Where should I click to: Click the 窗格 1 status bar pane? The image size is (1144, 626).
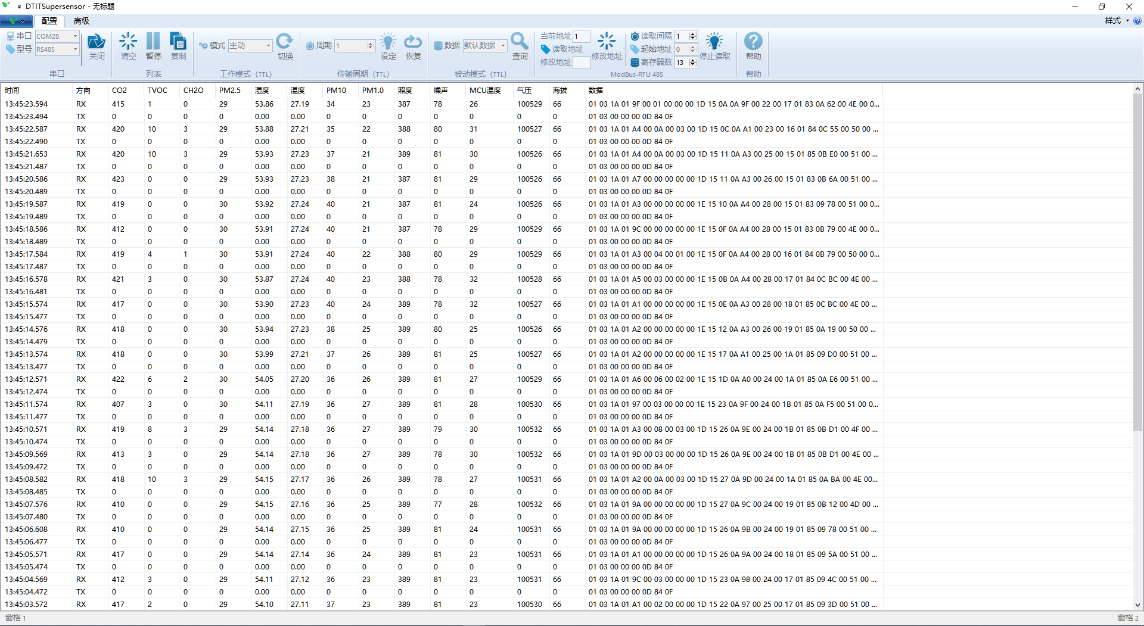click(15, 618)
